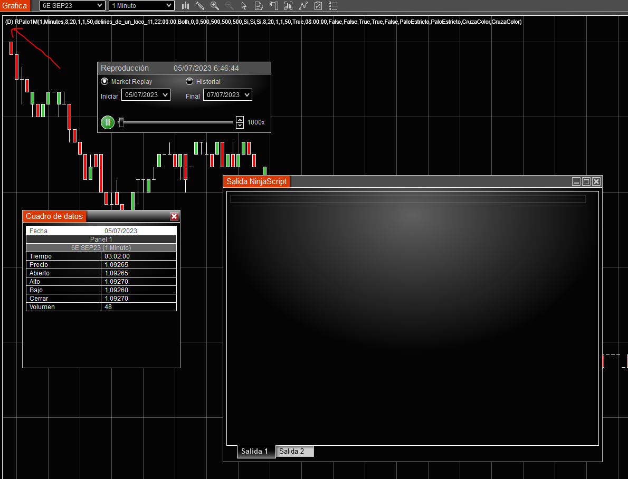Viewport: 628px width, 479px height.
Task: Increase replay speed with up arrow
Action: [x=240, y=119]
